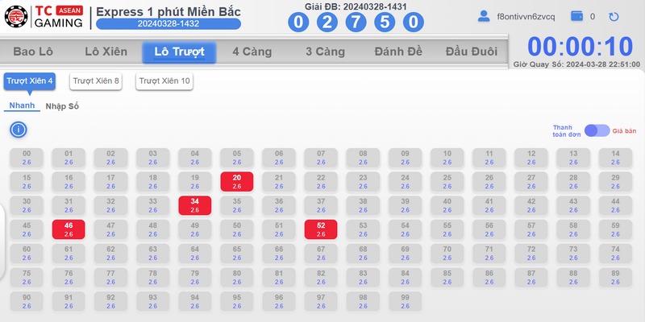Screen dimensions: 645x322
Task: Click the draw ID 20240328-1432 pill
Action: (x=169, y=24)
